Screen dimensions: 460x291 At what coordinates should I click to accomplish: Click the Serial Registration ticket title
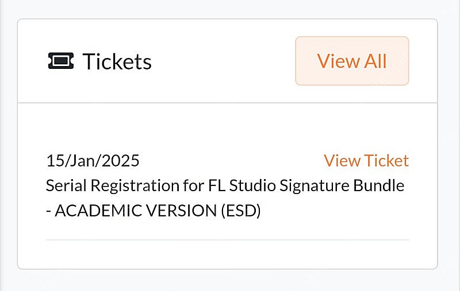(225, 198)
